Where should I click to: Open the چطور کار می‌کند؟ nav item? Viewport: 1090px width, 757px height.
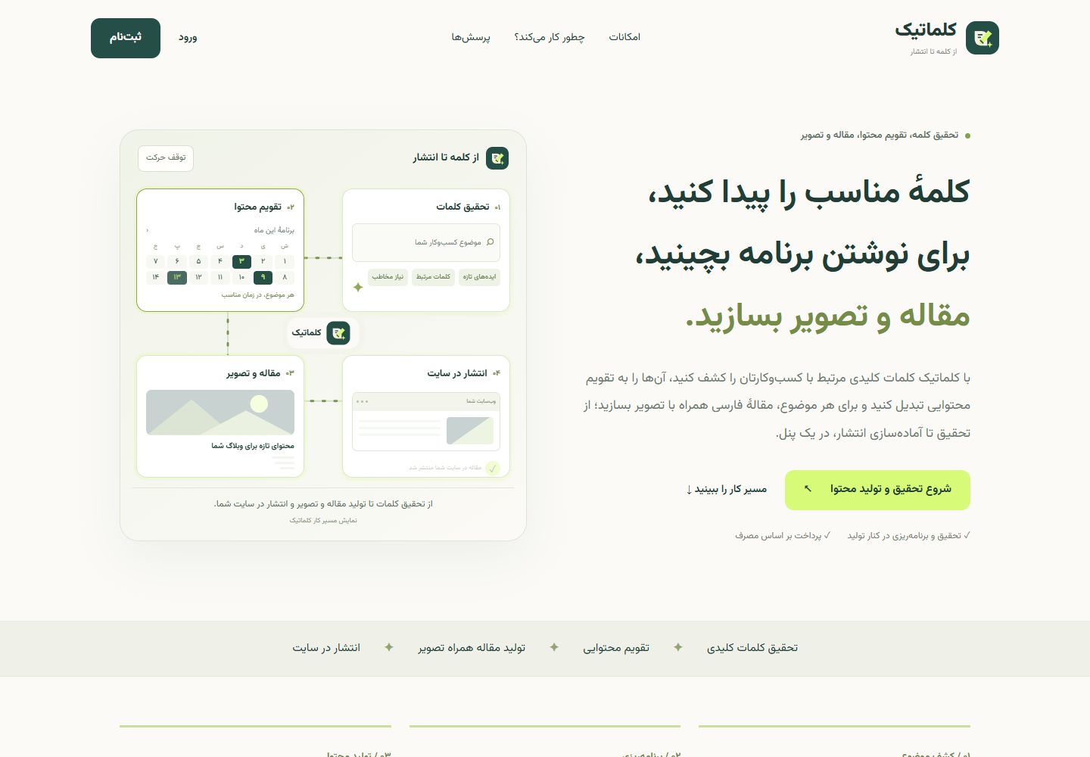[x=550, y=37]
